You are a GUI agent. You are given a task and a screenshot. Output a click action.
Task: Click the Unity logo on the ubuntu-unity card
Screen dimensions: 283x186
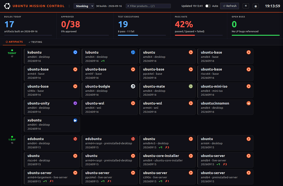pyautogui.click(x=75, y=103)
